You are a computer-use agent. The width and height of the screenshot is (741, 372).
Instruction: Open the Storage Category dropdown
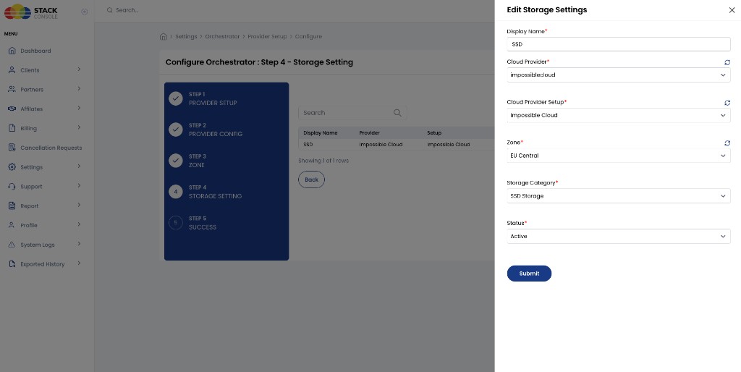click(x=619, y=195)
